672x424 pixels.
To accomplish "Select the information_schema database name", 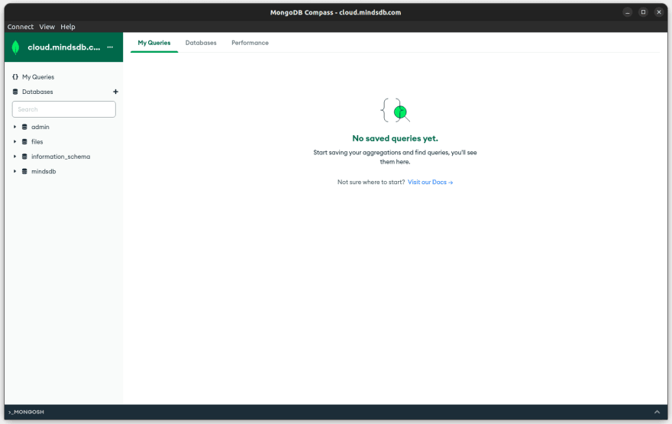I will tap(60, 157).
